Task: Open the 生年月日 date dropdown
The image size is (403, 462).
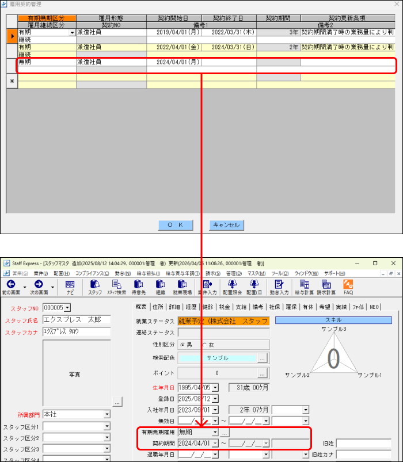Action: click(215, 388)
